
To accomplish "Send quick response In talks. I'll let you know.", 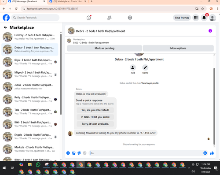I will (x=95, y=117).
